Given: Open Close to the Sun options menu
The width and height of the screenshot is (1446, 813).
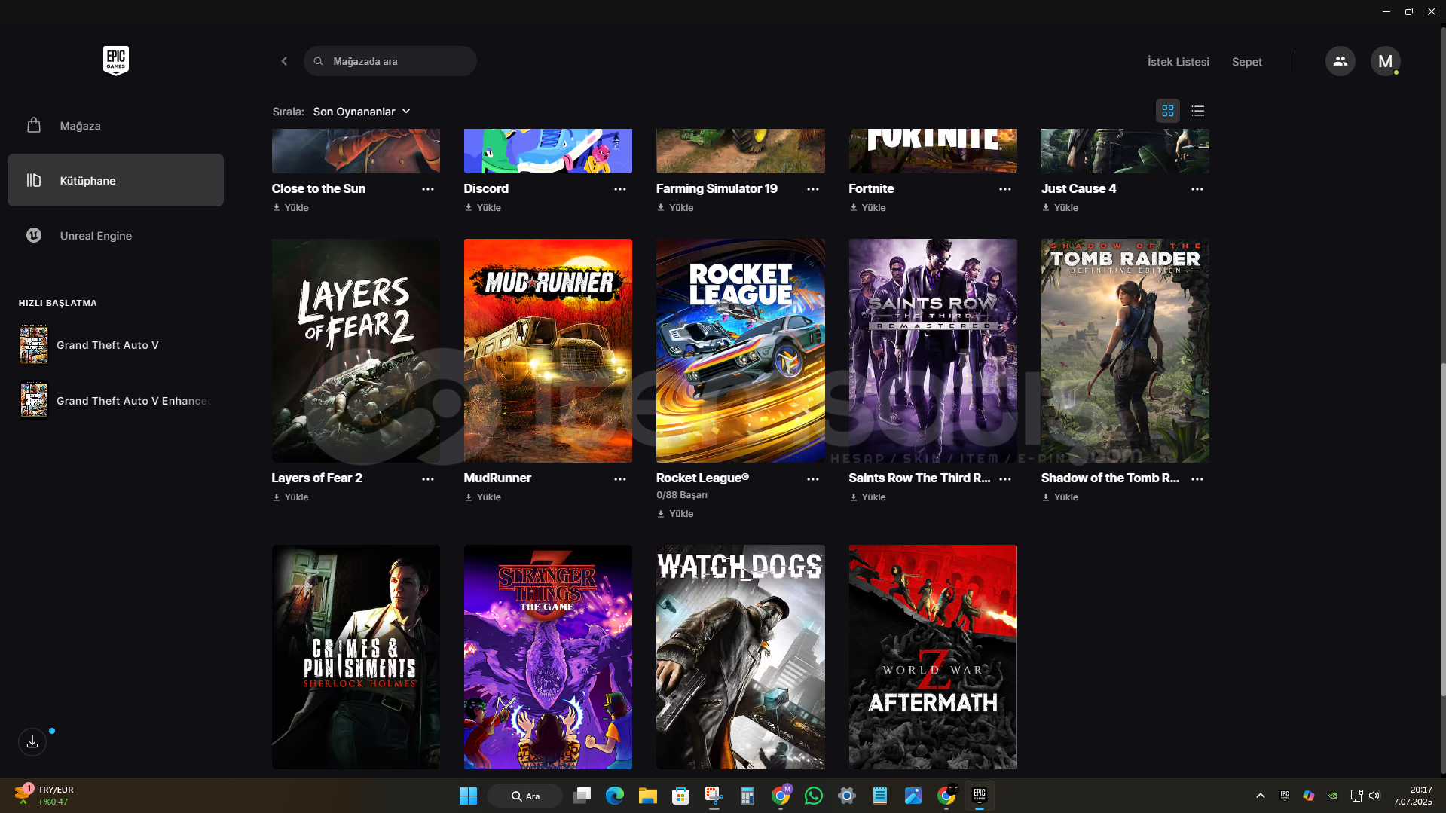Looking at the screenshot, I should [x=428, y=189].
